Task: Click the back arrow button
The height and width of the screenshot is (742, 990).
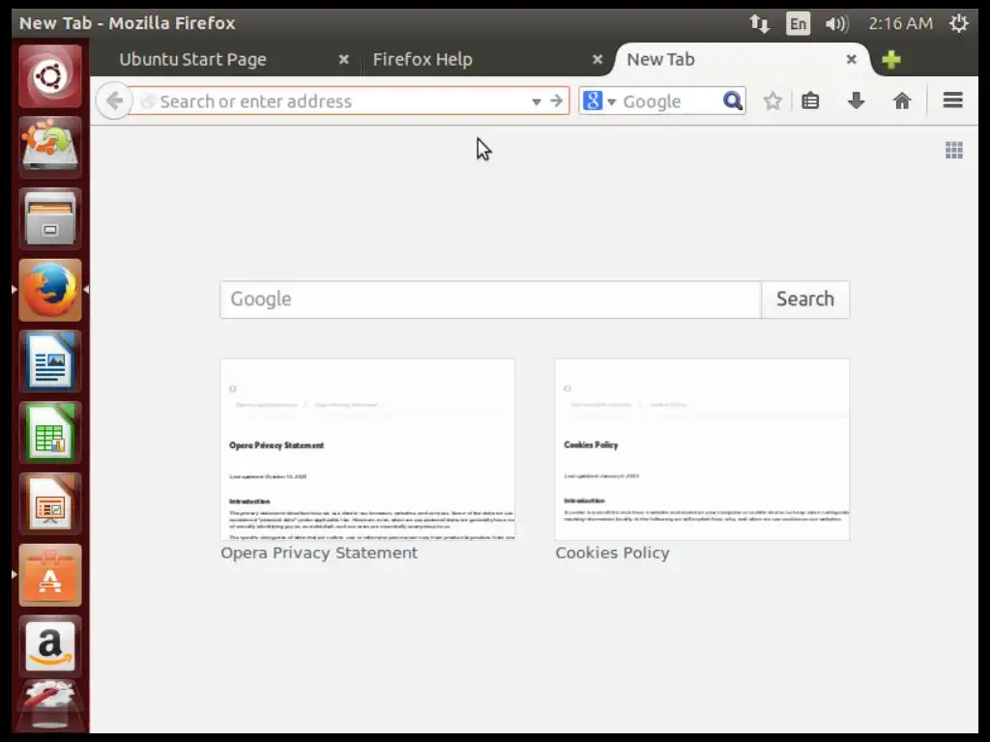Action: point(114,100)
